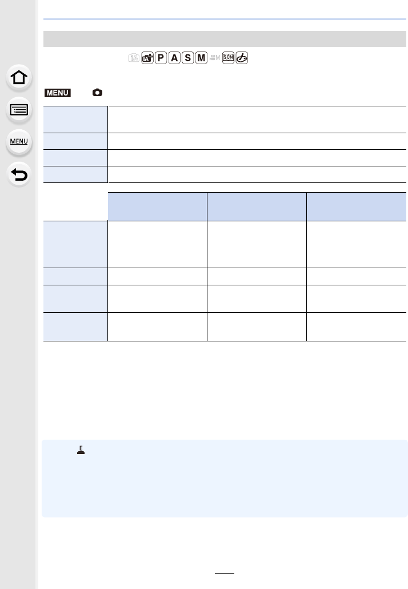
Task: Click the gray section header bar
Action: pos(225,38)
